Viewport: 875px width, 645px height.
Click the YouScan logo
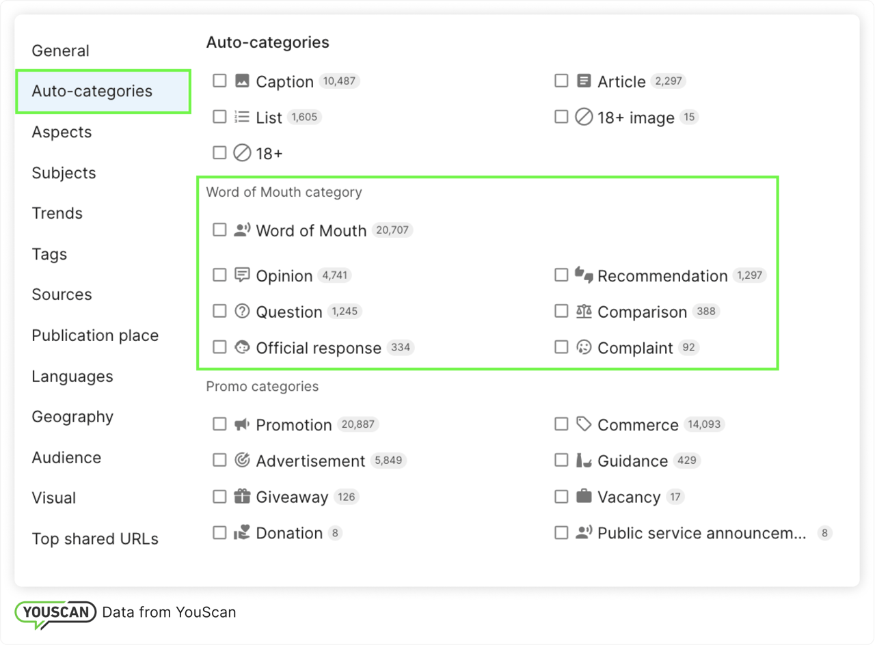tap(55, 612)
